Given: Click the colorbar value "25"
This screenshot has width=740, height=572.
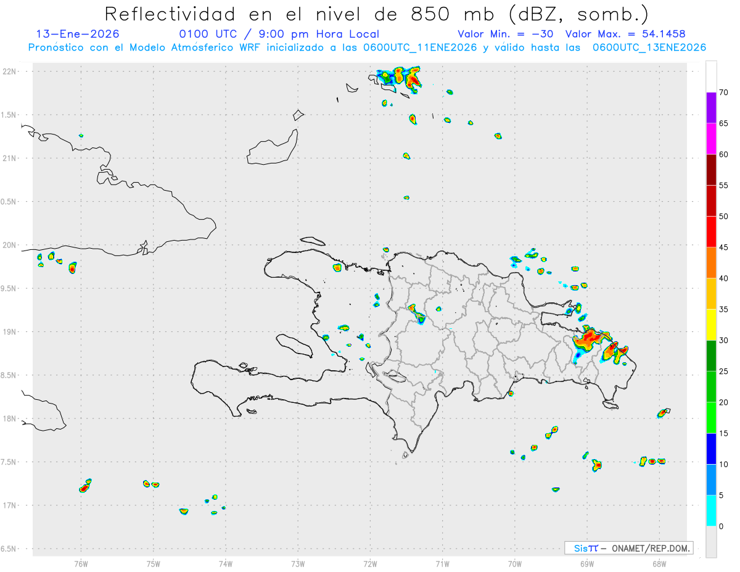Looking at the screenshot, I should pos(724,371).
